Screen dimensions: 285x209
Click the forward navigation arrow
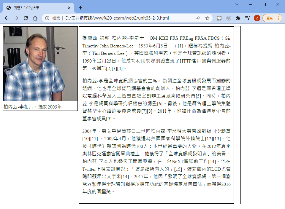[x=16, y=18]
